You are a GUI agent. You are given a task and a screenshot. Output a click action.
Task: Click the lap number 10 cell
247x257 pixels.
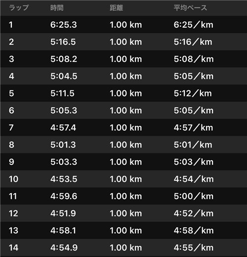tap(13, 179)
